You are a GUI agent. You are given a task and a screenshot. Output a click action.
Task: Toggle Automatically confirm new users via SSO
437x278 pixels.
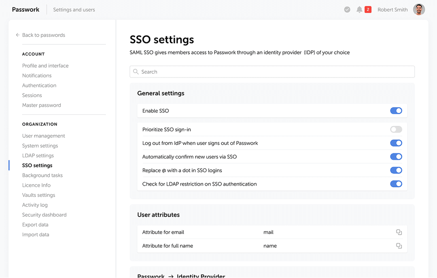pyautogui.click(x=396, y=157)
